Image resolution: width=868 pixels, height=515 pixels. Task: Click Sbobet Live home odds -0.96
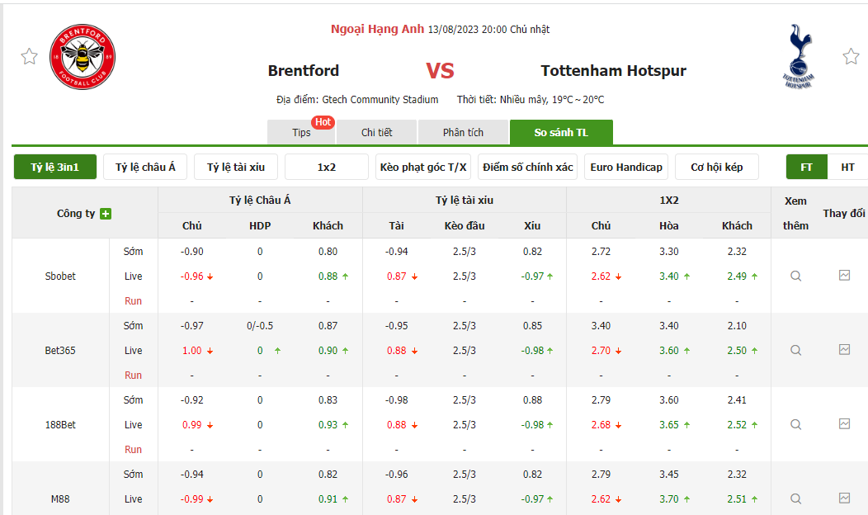(x=192, y=276)
